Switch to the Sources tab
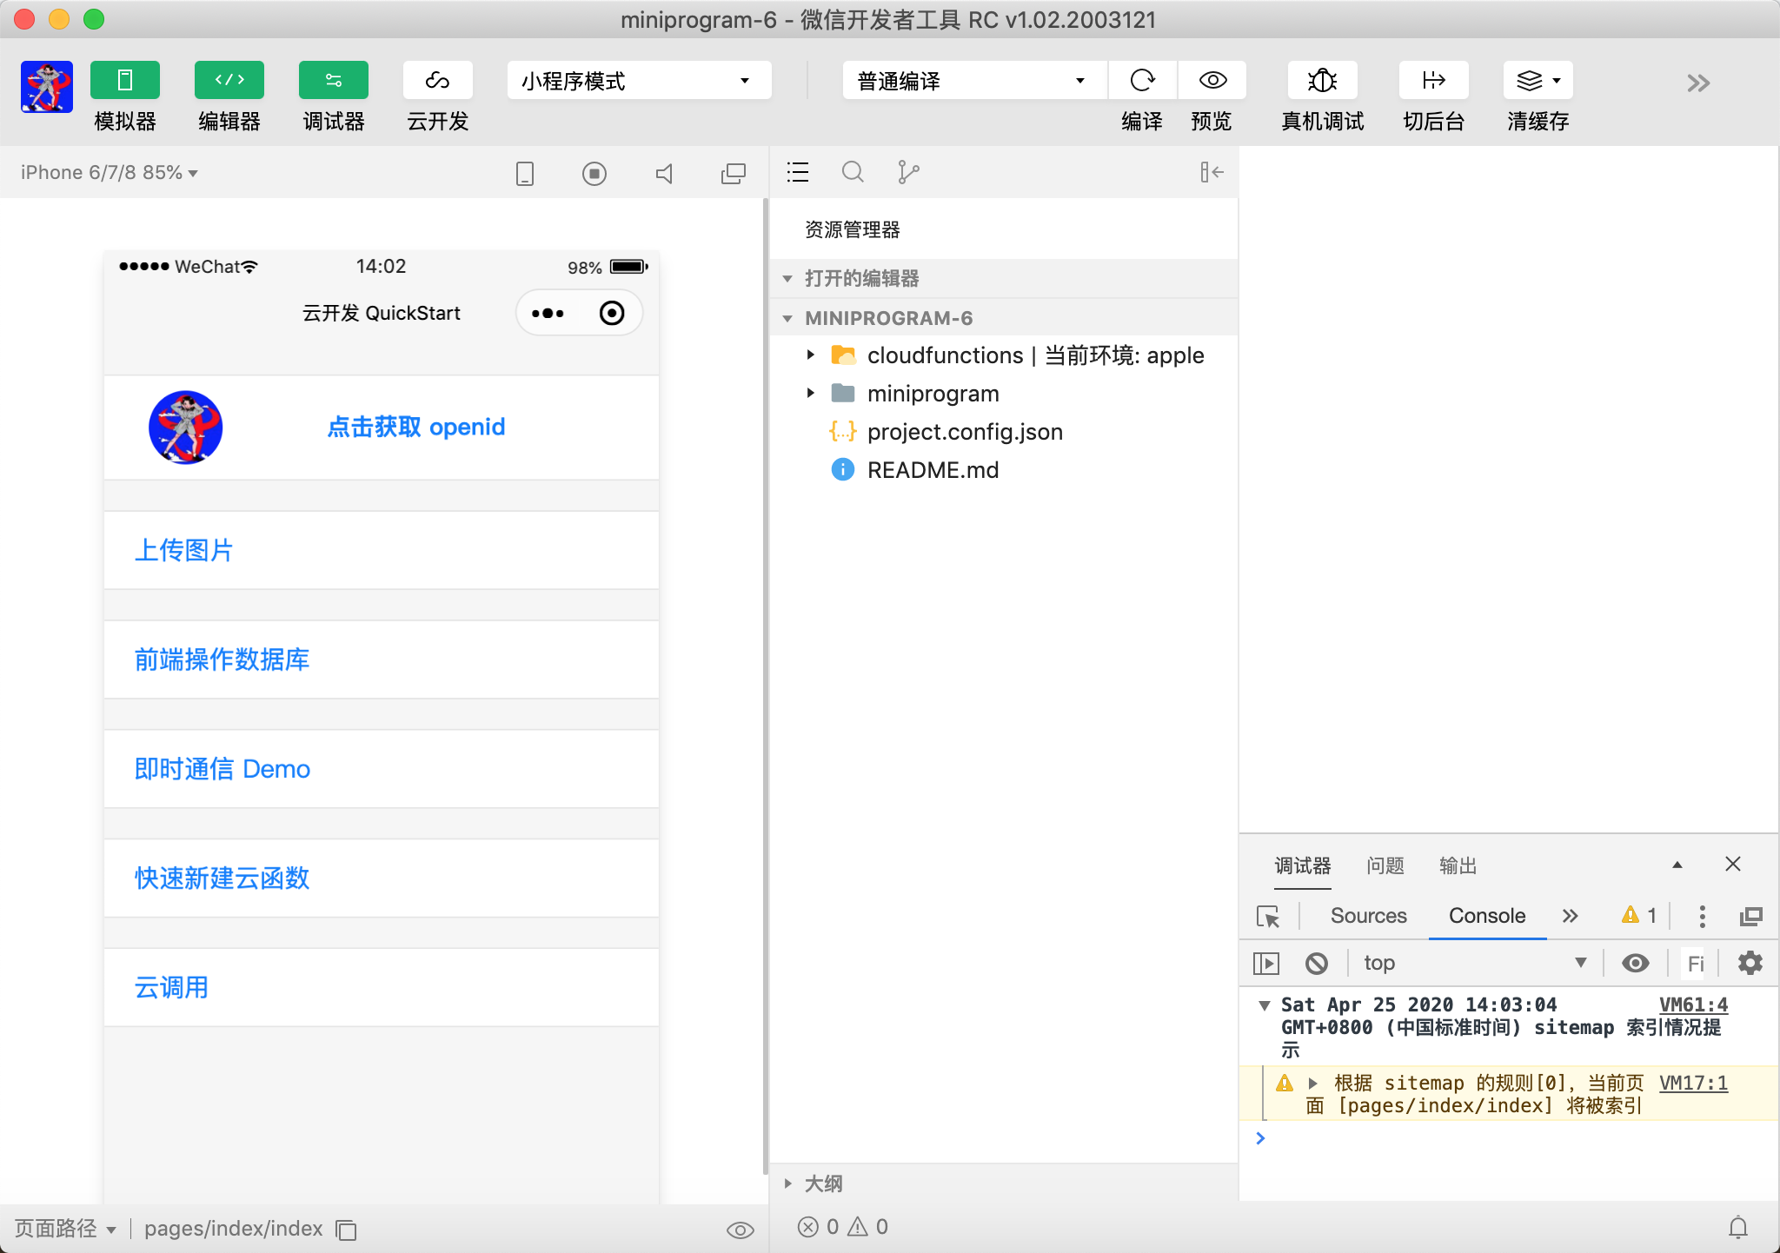 [1368, 916]
